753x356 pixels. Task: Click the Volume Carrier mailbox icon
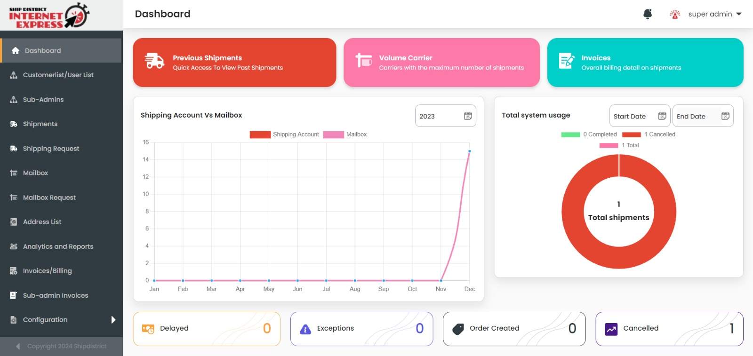coord(363,60)
